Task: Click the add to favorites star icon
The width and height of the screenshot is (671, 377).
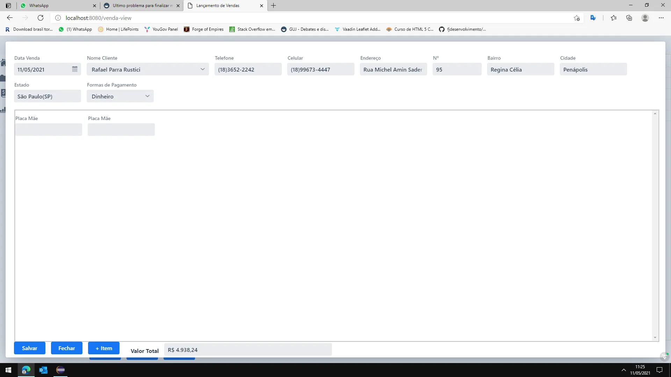Action: 577,18
